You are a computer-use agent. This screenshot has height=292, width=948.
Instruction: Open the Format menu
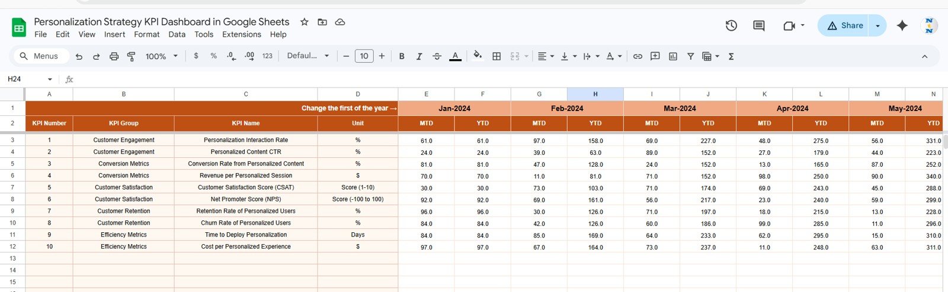click(146, 34)
